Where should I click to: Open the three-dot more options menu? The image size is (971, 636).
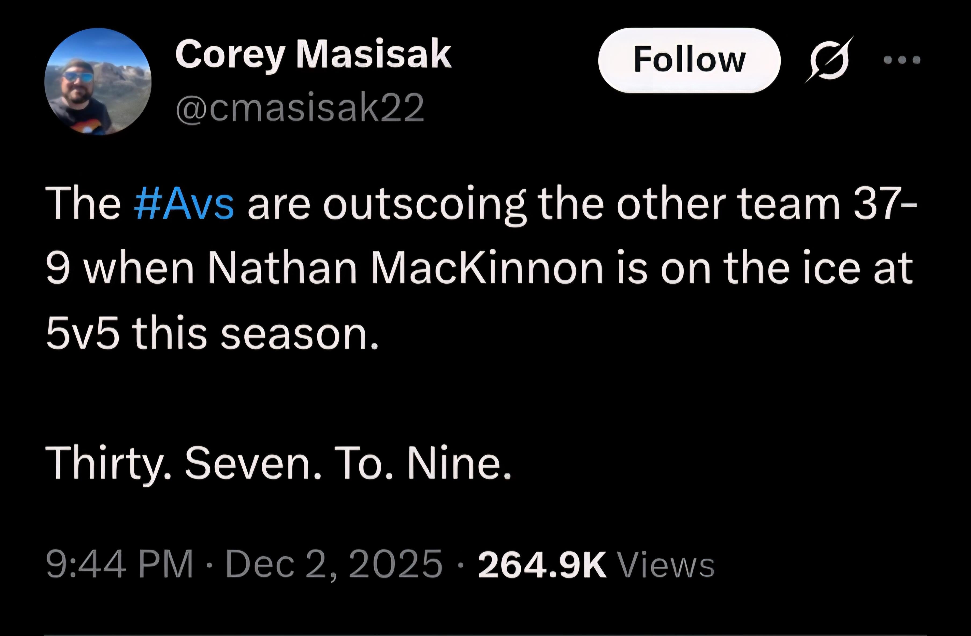902,60
